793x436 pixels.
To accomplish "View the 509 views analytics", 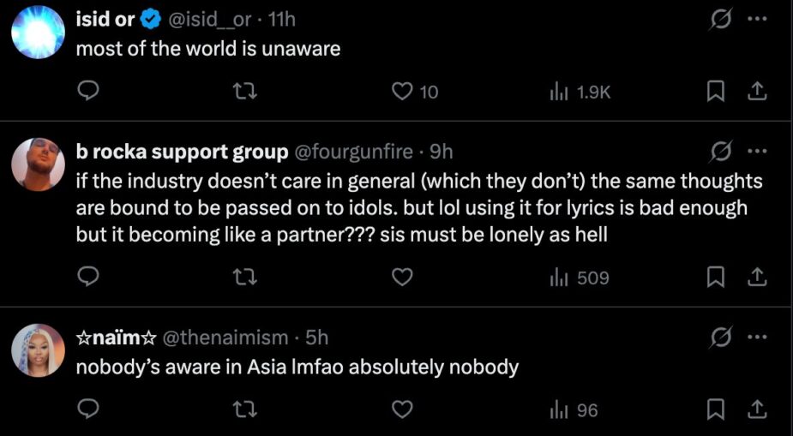I will pos(579,277).
